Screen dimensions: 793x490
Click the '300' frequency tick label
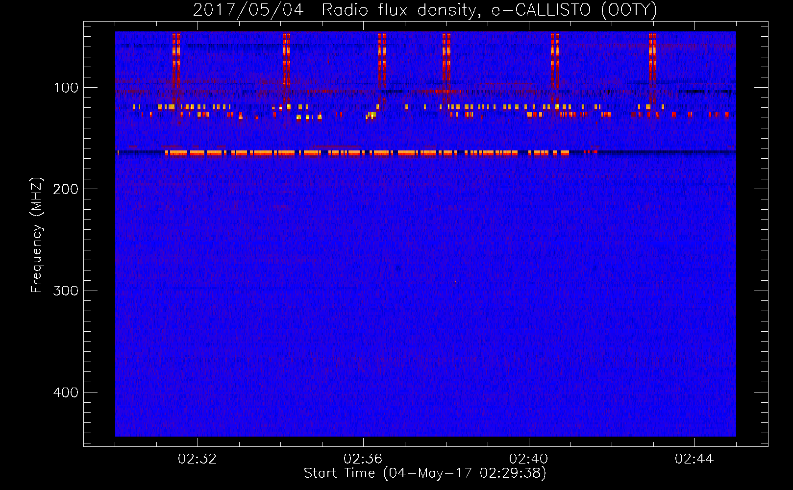tap(65, 291)
